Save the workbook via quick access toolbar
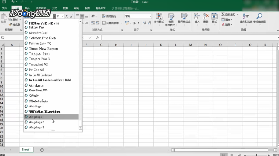The width and height of the screenshot is (279, 156). coord(4,2)
